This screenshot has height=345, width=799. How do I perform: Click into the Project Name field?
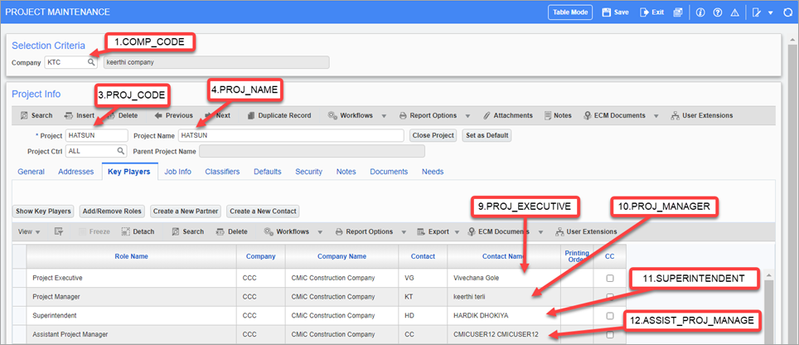[x=291, y=135]
